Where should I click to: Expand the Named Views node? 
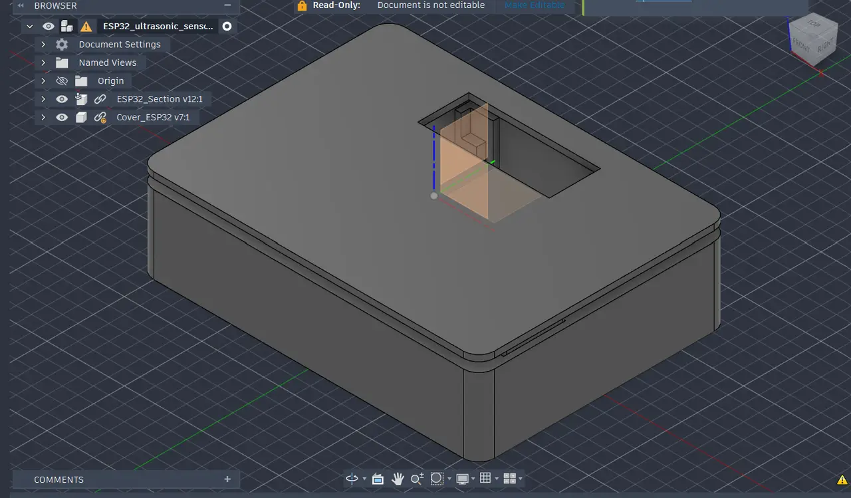(43, 62)
